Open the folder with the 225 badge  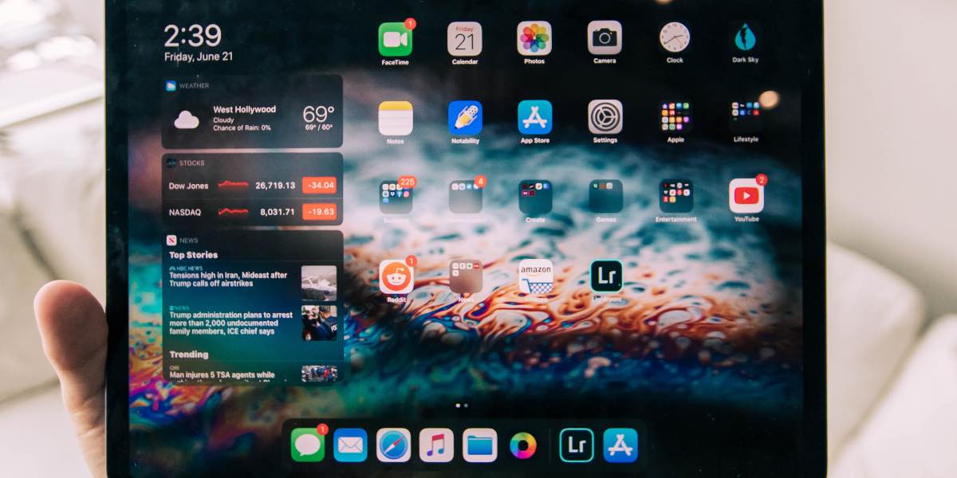(396, 197)
